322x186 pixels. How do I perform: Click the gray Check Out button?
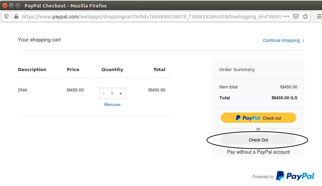point(258,140)
